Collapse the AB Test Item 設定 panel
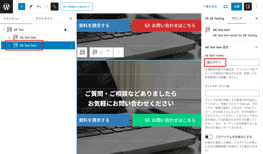Screen dimensions: 263x154 click(256, 47)
